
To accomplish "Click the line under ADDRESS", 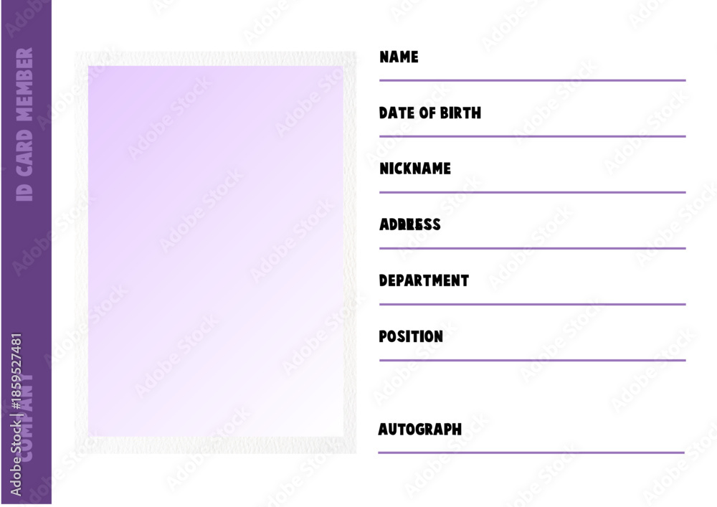I will (x=532, y=248).
